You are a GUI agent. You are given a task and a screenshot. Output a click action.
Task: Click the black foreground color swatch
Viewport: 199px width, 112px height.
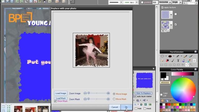pyautogui.click(x=163, y=75)
